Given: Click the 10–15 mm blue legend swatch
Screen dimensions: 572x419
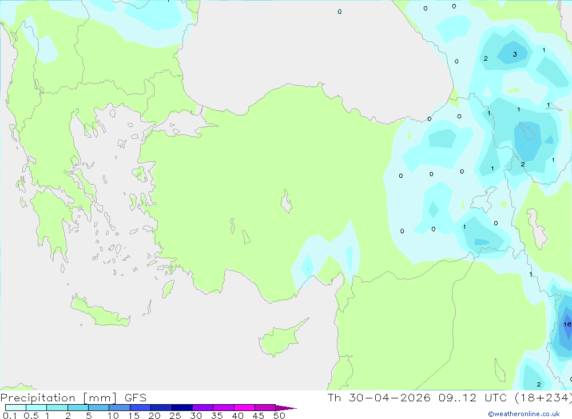Looking at the screenshot, I should coord(120,408).
